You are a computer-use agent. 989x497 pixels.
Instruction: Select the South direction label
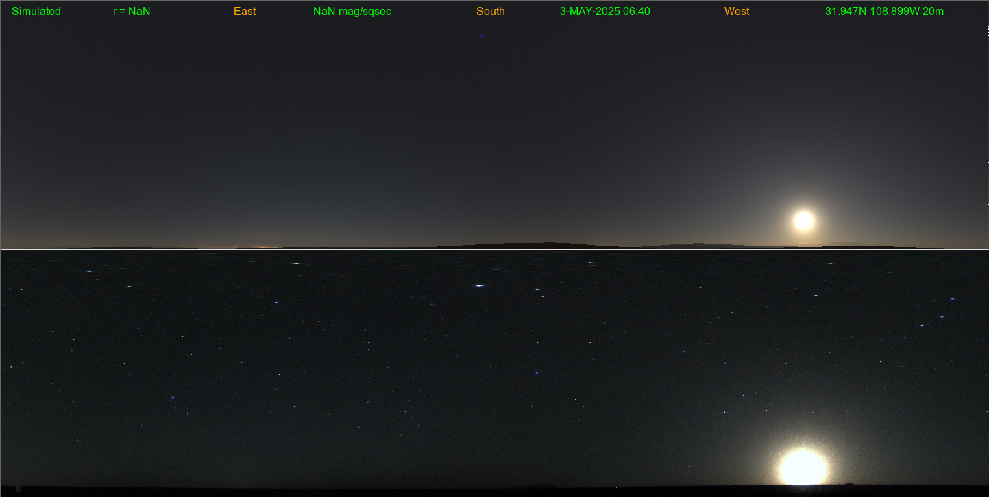point(491,12)
